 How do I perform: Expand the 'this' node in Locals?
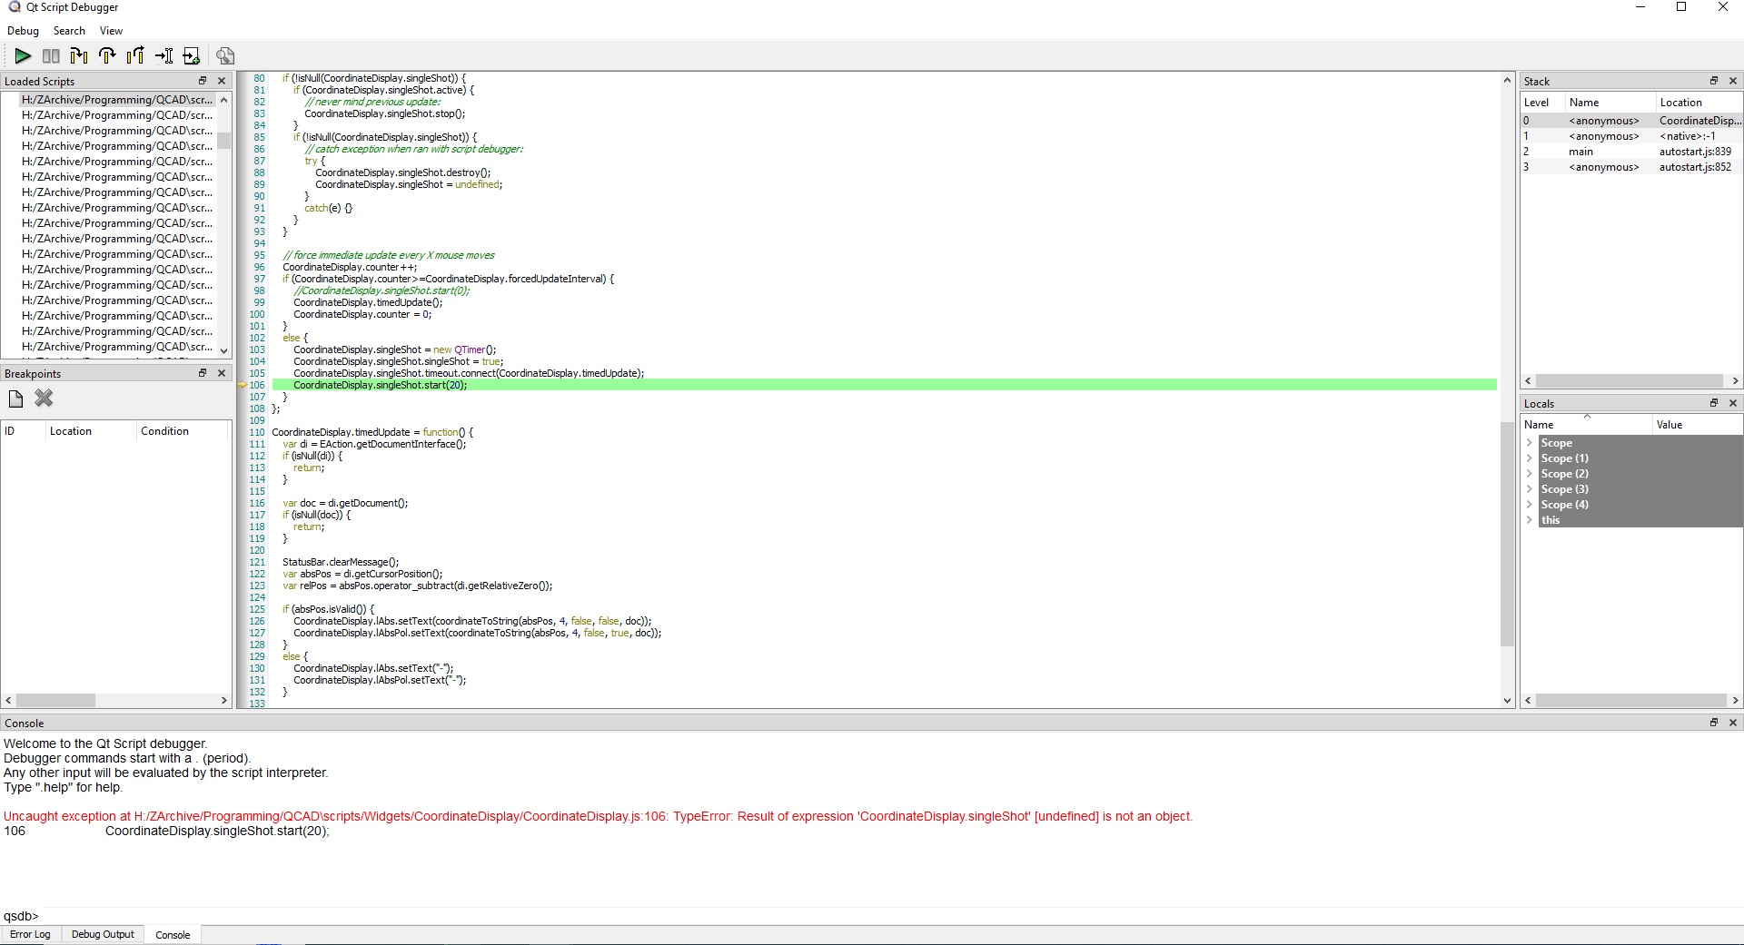pos(1530,520)
